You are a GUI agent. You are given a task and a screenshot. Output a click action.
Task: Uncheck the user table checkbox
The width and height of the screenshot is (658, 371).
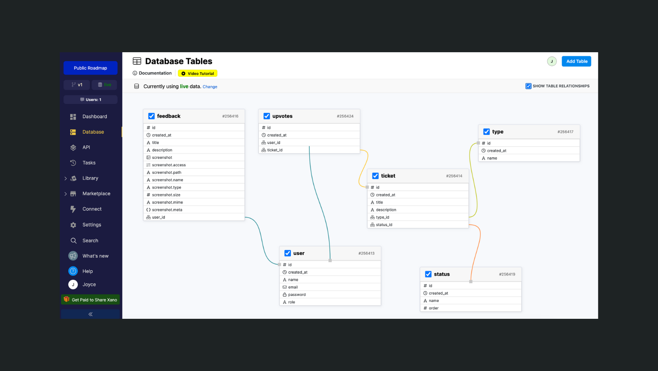[x=287, y=253]
